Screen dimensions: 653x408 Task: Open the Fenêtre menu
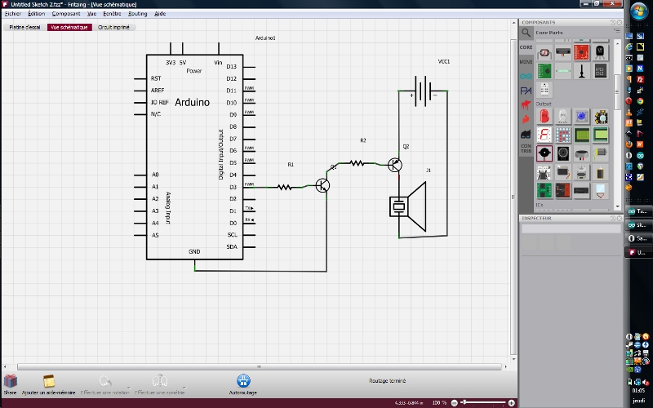112,14
